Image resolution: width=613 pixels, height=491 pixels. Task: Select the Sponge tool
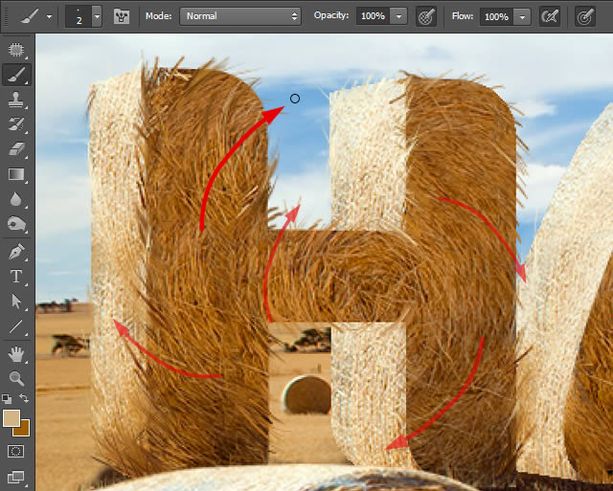pyautogui.click(x=16, y=224)
